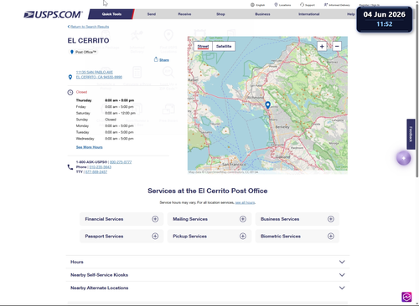
Task: Click the clock icon beside Closed status
Action: pyautogui.click(x=70, y=92)
